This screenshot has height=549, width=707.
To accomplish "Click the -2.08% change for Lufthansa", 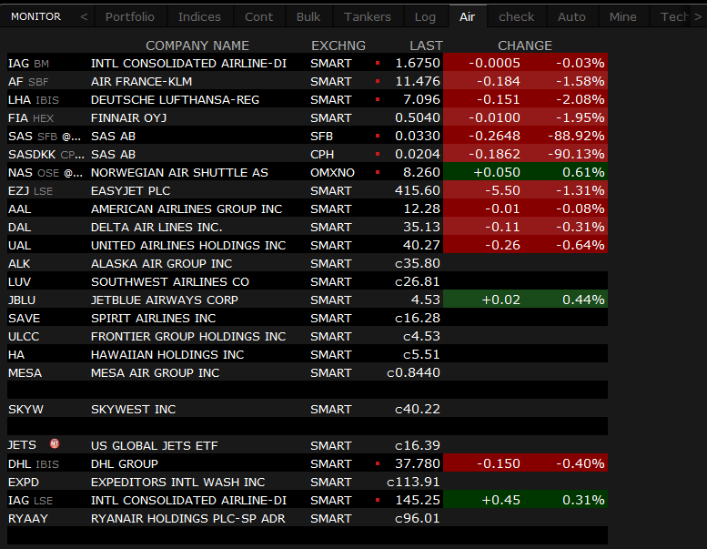I will tap(580, 100).
